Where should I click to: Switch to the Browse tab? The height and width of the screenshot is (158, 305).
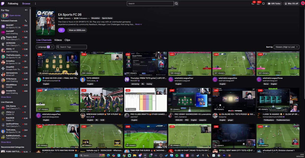[x=26, y=4]
